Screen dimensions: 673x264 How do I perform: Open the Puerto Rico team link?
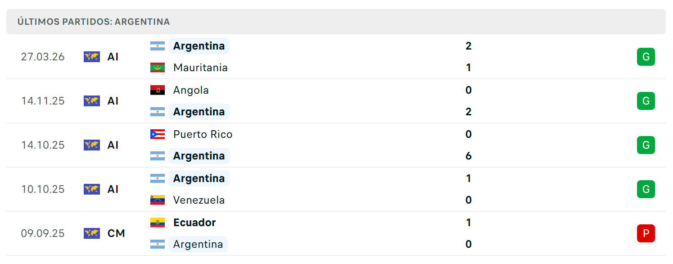[x=203, y=134]
